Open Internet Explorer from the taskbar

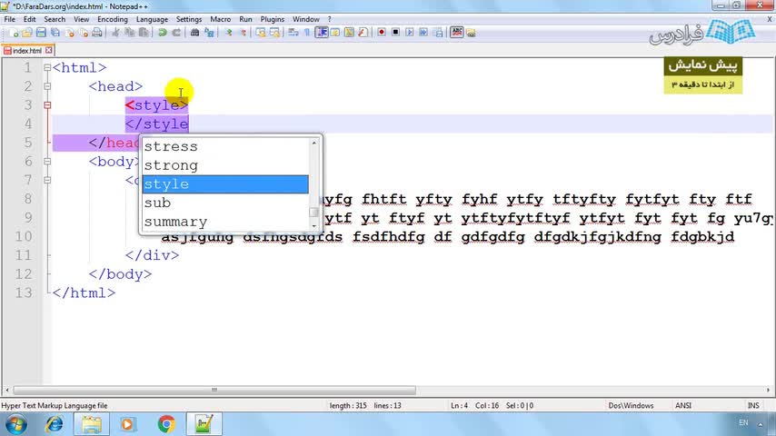point(54,424)
